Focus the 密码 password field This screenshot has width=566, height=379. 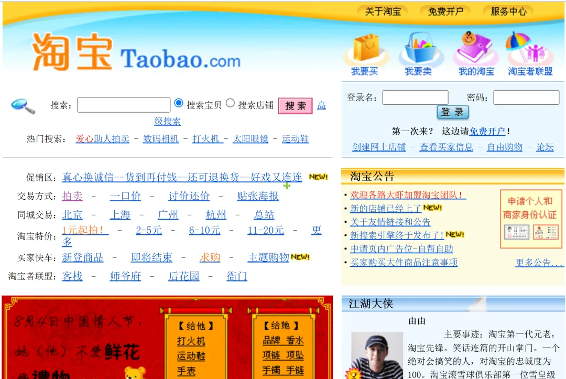(x=526, y=98)
